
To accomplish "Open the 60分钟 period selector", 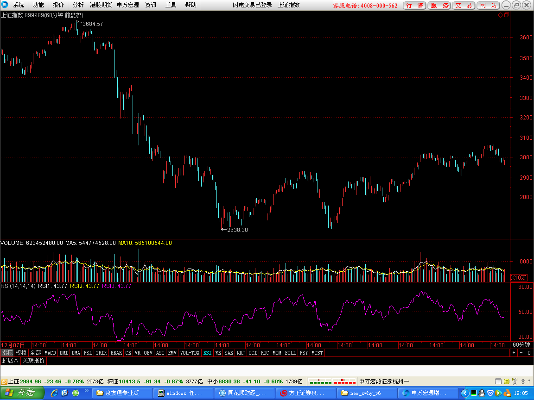I will 521,345.
